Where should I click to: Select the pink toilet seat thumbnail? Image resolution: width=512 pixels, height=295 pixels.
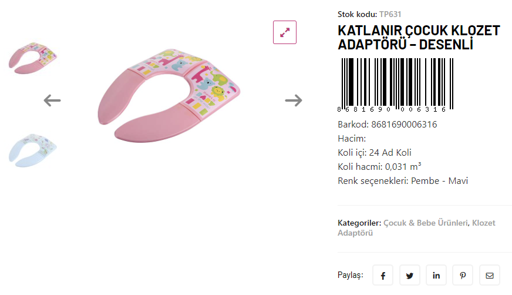point(33,58)
